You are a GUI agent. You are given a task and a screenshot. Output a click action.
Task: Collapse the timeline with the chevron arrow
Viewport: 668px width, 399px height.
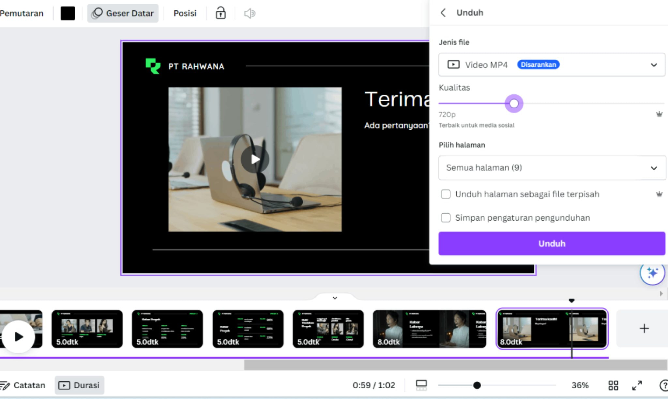pyautogui.click(x=334, y=297)
